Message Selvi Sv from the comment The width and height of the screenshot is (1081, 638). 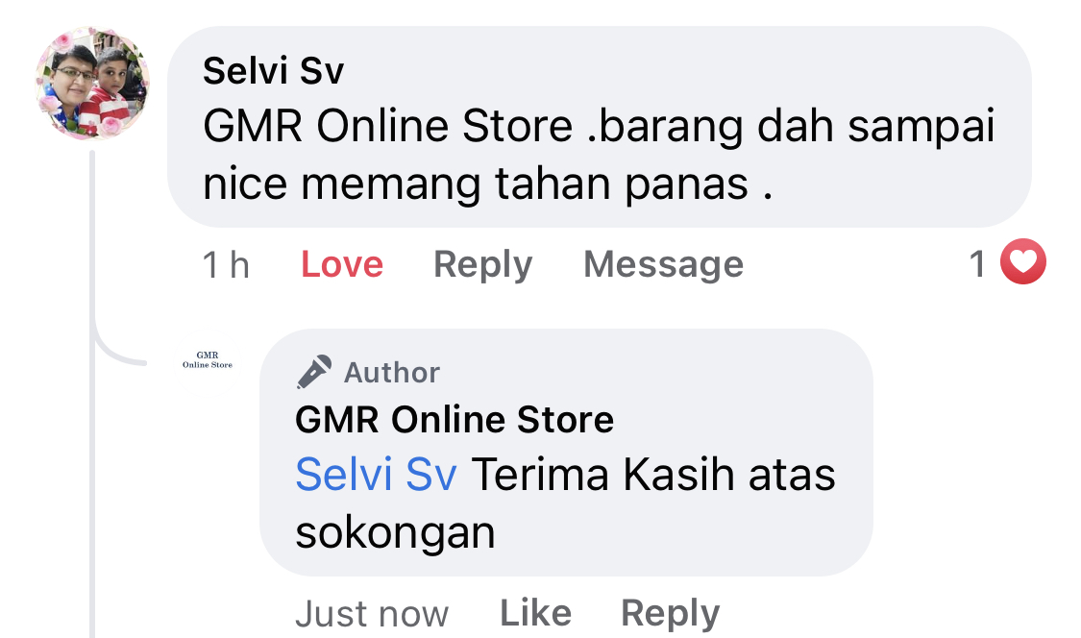tap(663, 264)
